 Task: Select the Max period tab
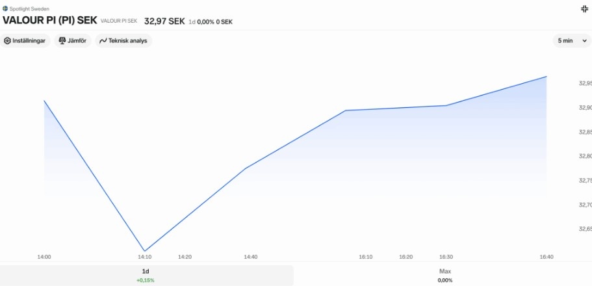click(445, 276)
